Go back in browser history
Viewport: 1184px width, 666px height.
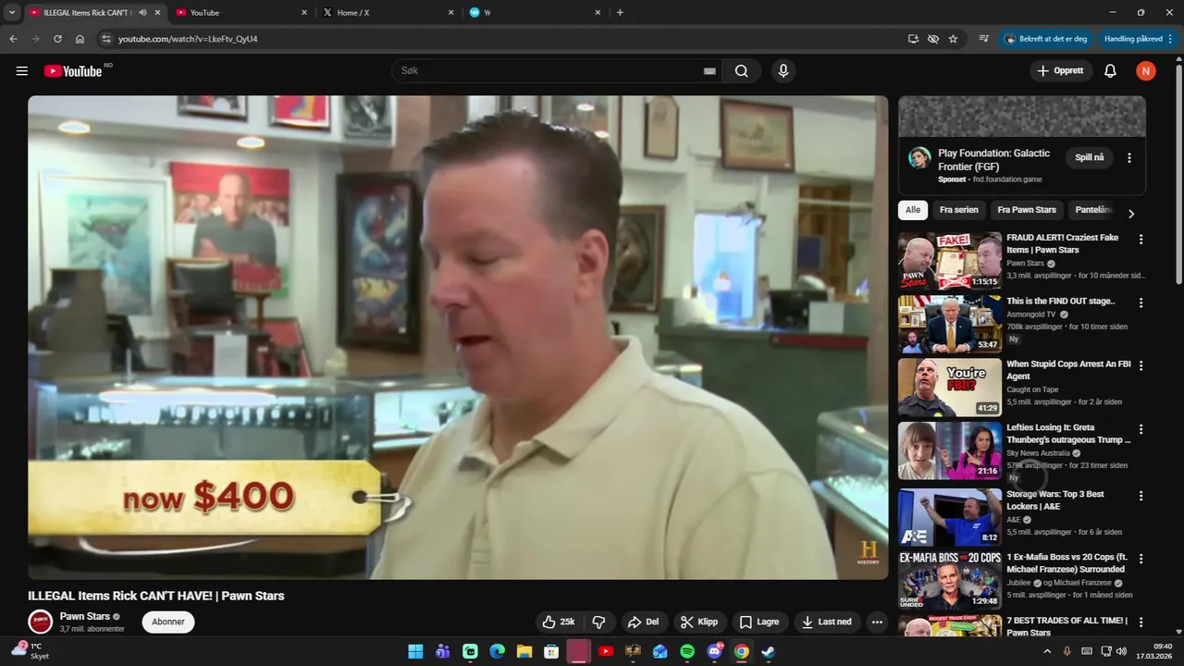[x=13, y=39]
